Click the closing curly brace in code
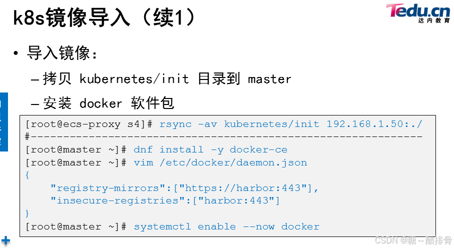The height and width of the screenshot is (248, 454). pos(27,213)
